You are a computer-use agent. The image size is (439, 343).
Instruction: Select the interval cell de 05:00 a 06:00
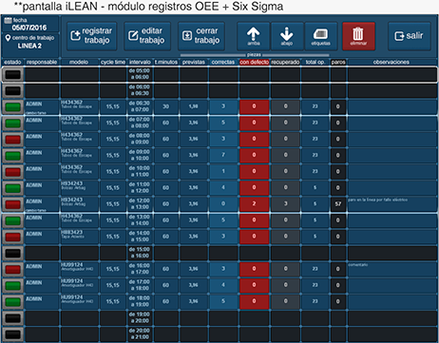[x=140, y=74]
